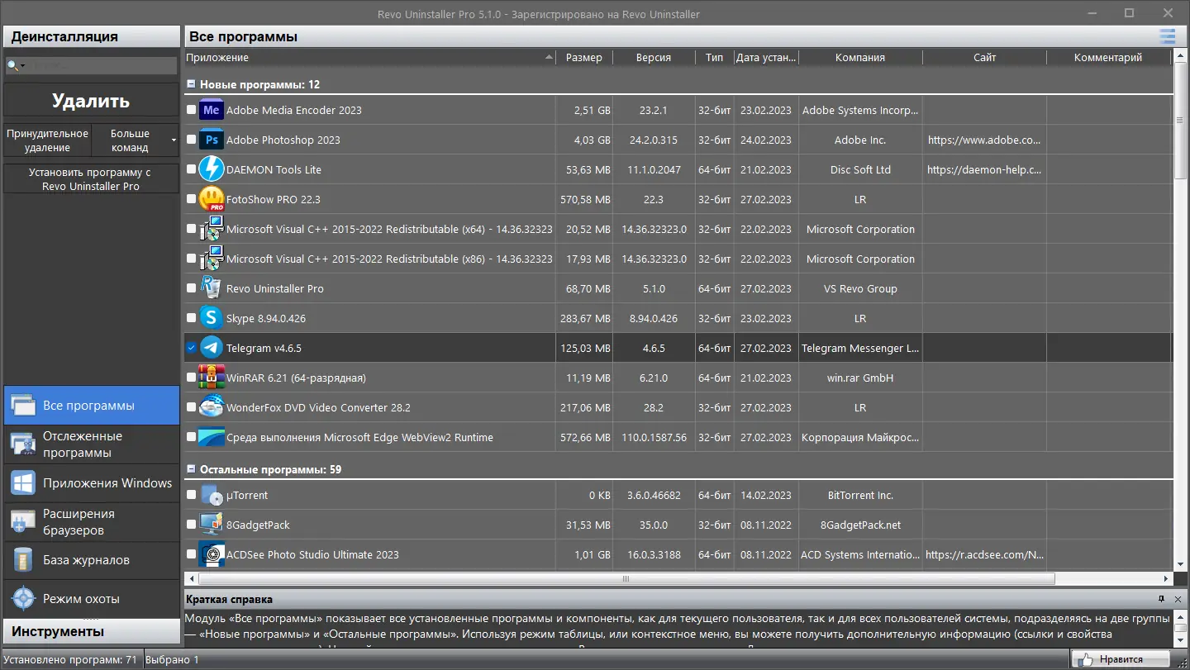
Task: Click the program list horizontal scrollbar thumb
Action: tap(626, 579)
